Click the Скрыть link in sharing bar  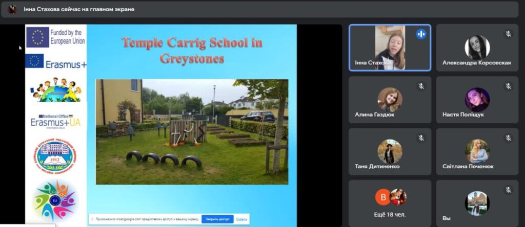pos(241,219)
